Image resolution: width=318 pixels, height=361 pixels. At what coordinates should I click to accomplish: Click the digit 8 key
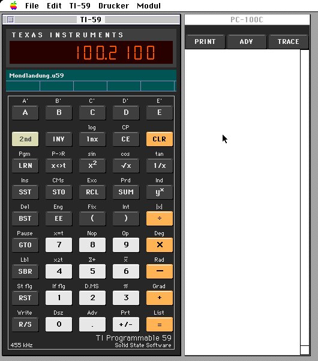point(92,245)
